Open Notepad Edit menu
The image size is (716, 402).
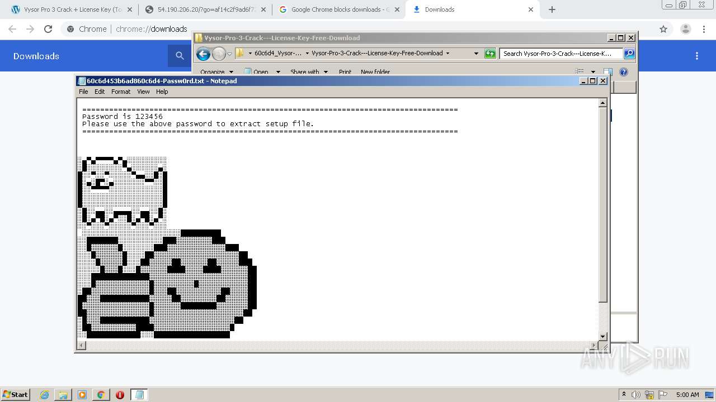click(x=100, y=92)
